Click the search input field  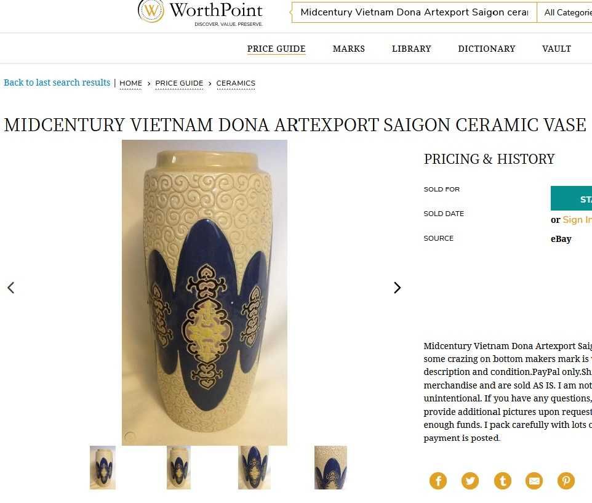pyautogui.click(x=414, y=12)
